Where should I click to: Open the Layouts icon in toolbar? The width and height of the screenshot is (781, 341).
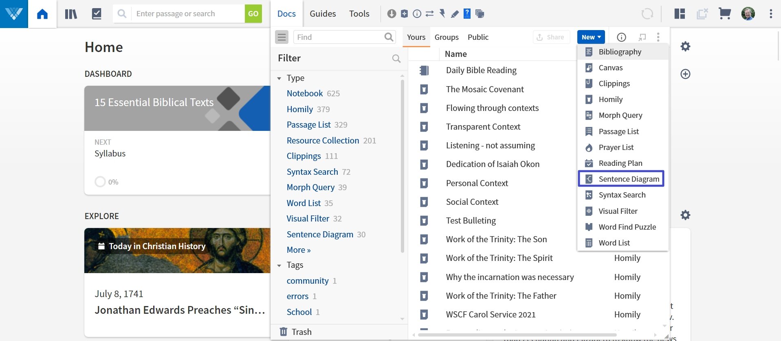(679, 14)
